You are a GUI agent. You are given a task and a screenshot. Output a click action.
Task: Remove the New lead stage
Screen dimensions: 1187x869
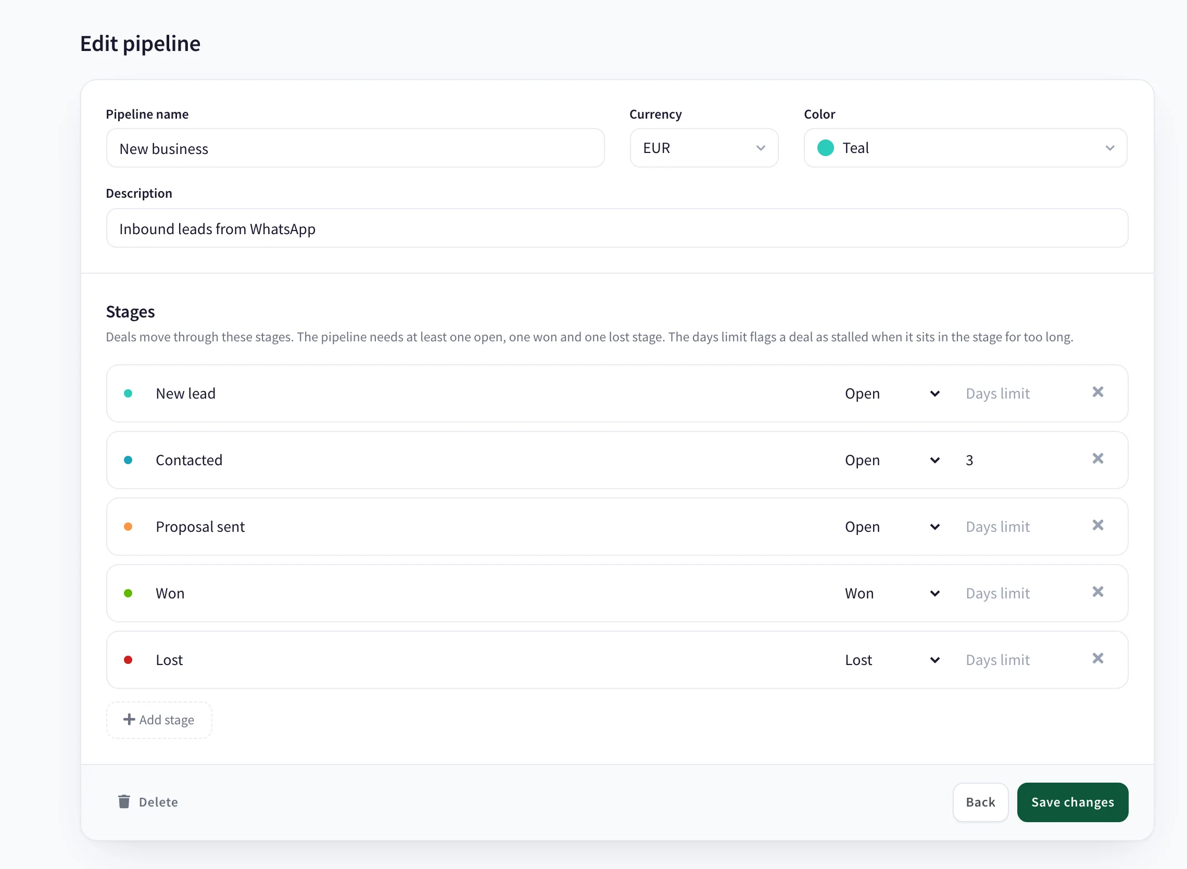pyautogui.click(x=1097, y=392)
